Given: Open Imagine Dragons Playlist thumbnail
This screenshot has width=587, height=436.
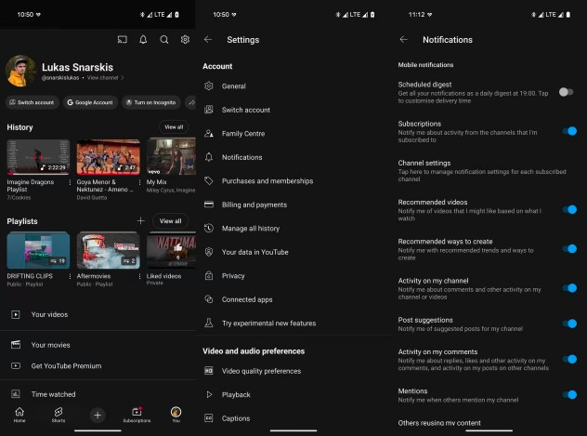Looking at the screenshot, I should tap(38, 157).
